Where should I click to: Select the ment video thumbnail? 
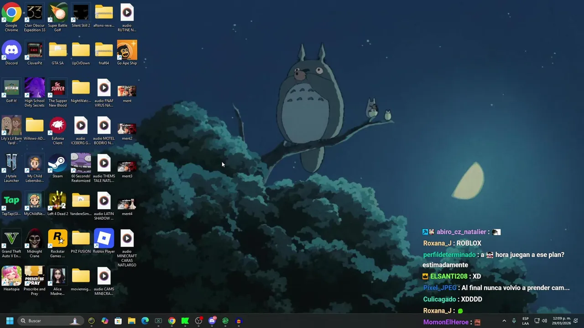click(x=127, y=93)
